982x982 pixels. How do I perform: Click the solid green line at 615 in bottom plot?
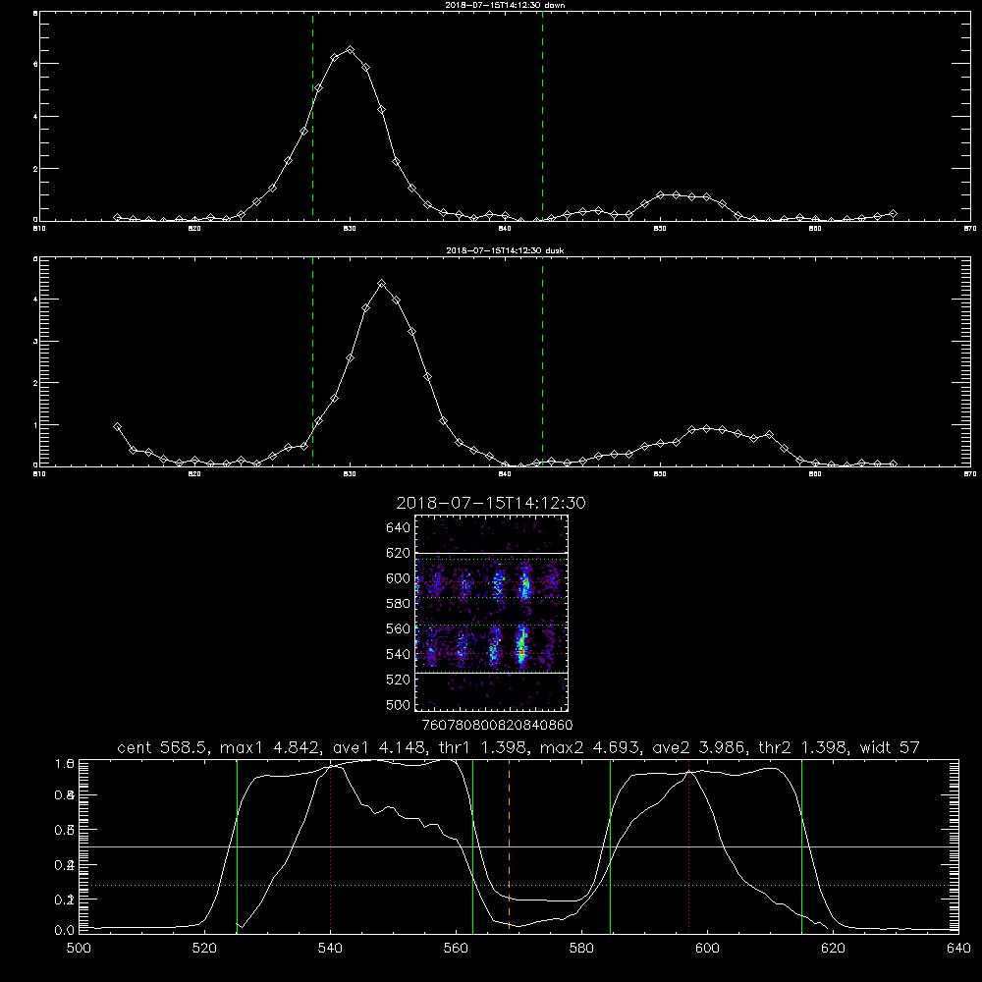(801, 846)
